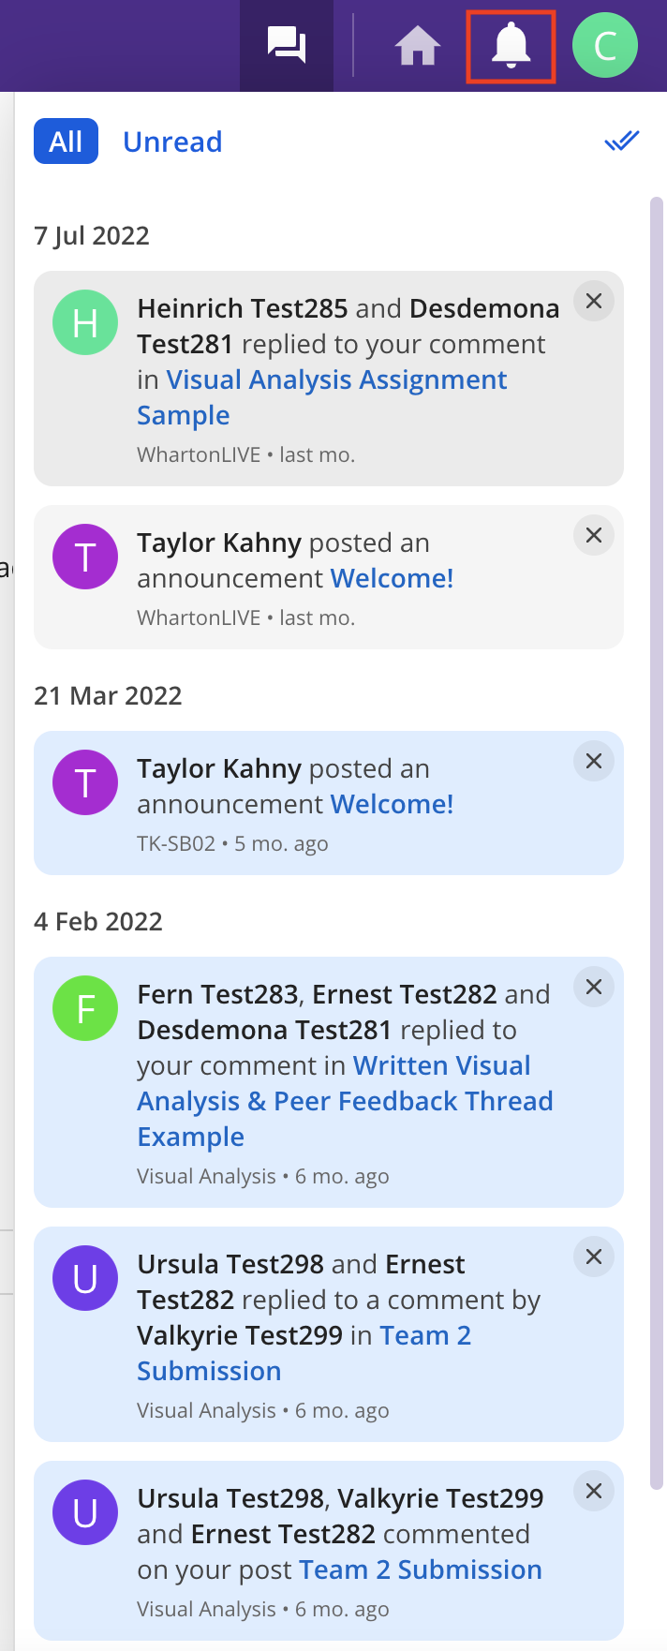Screen dimensions: 667x1651
Task: Open Written Visual Analysis & Peer Feedback link
Action: [x=345, y=1101]
